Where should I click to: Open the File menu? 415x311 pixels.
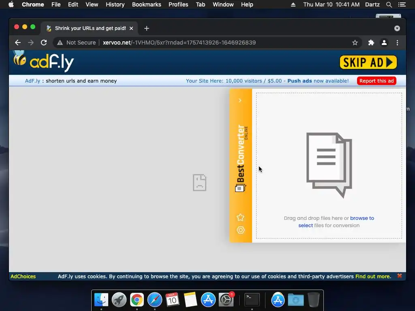56,4
